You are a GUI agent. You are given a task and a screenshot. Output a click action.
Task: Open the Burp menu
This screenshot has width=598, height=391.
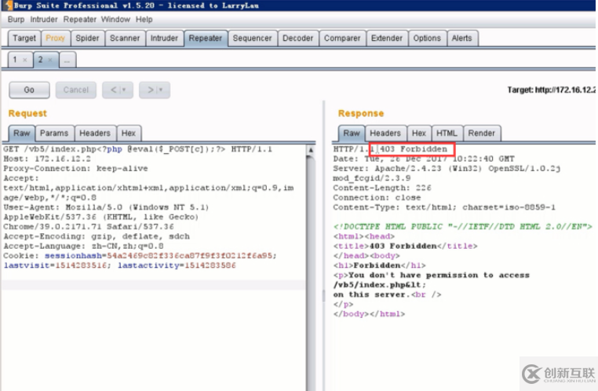coord(16,20)
